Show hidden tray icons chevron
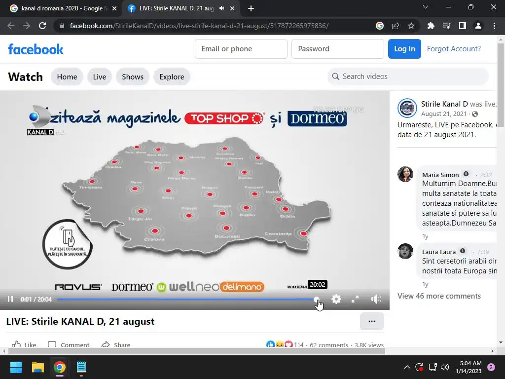The height and width of the screenshot is (379, 505). point(407,367)
